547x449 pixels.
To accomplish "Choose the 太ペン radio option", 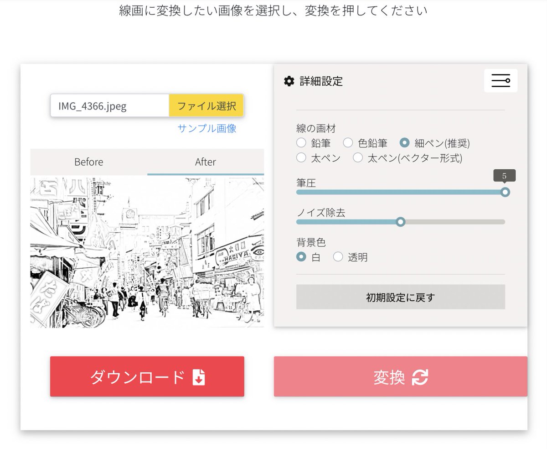I will 301,158.
